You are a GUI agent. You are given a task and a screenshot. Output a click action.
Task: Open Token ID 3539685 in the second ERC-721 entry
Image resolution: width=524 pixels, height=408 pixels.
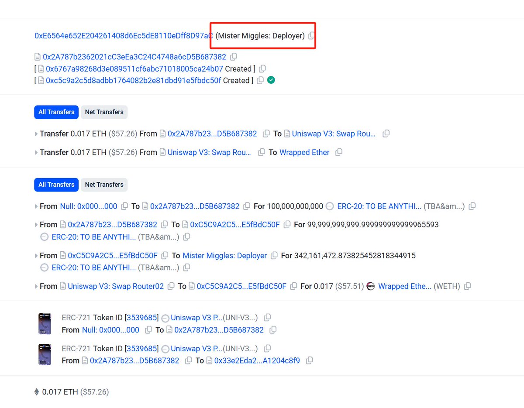point(142,349)
